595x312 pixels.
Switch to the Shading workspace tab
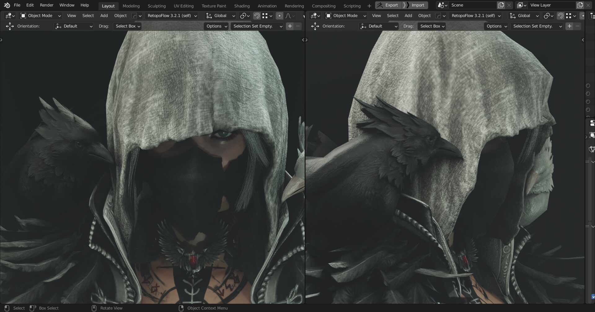242,6
